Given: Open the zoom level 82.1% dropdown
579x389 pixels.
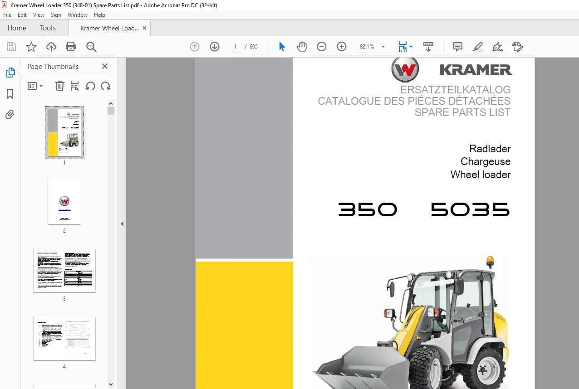Looking at the screenshot, I should tap(383, 47).
